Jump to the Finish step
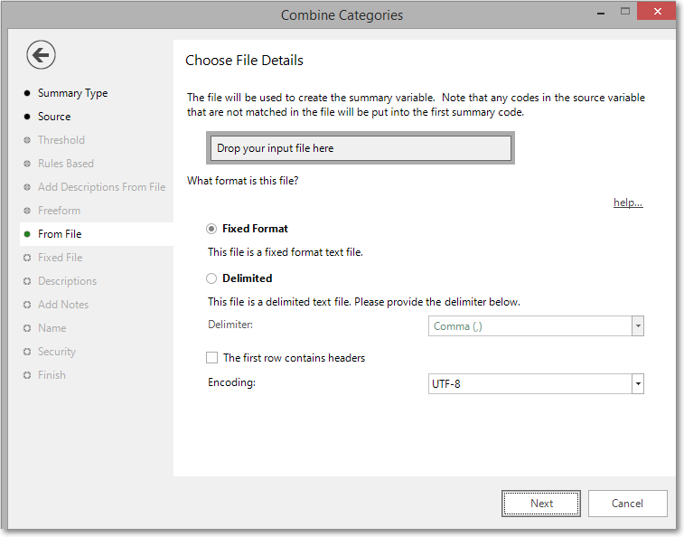684x537 pixels. (x=52, y=375)
